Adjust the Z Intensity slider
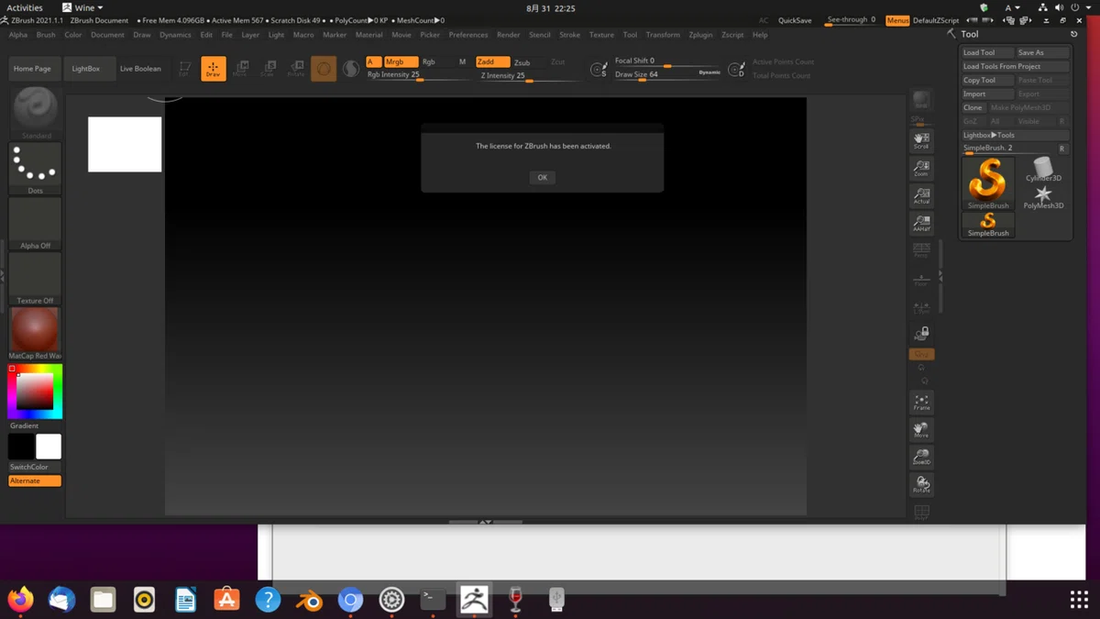1100x619 pixels. click(529, 76)
